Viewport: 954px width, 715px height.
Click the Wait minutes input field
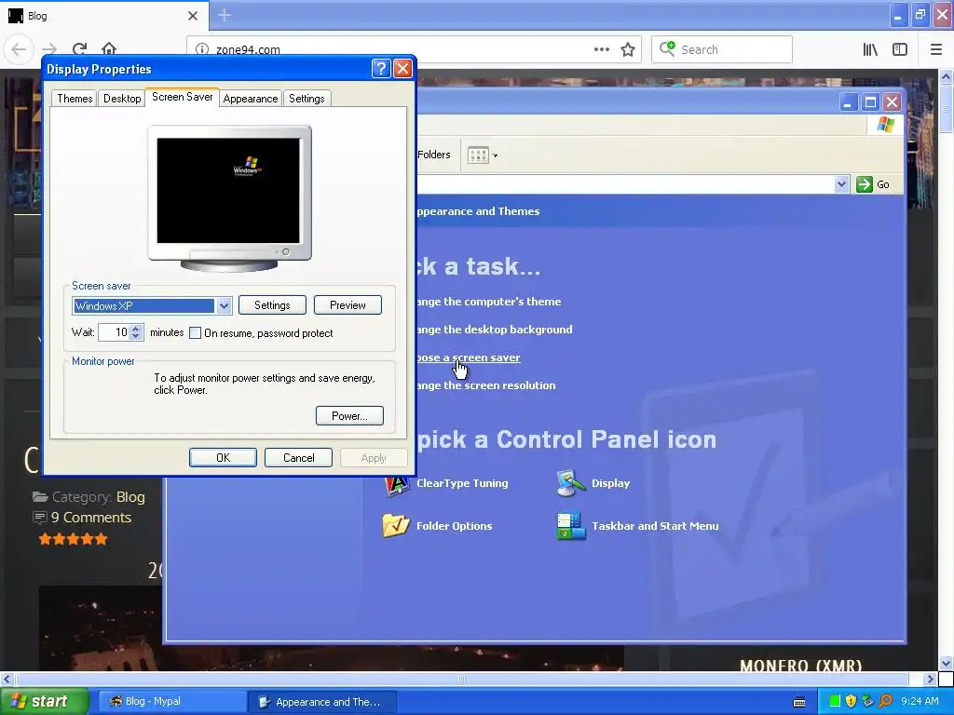(x=115, y=332)
